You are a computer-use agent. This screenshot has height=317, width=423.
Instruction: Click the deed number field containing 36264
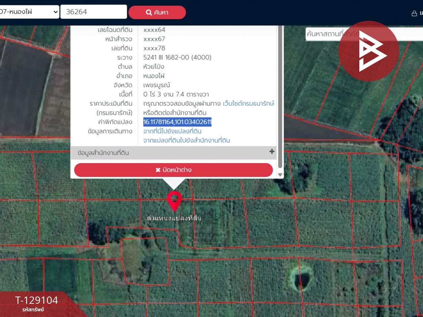pos(94,12)
